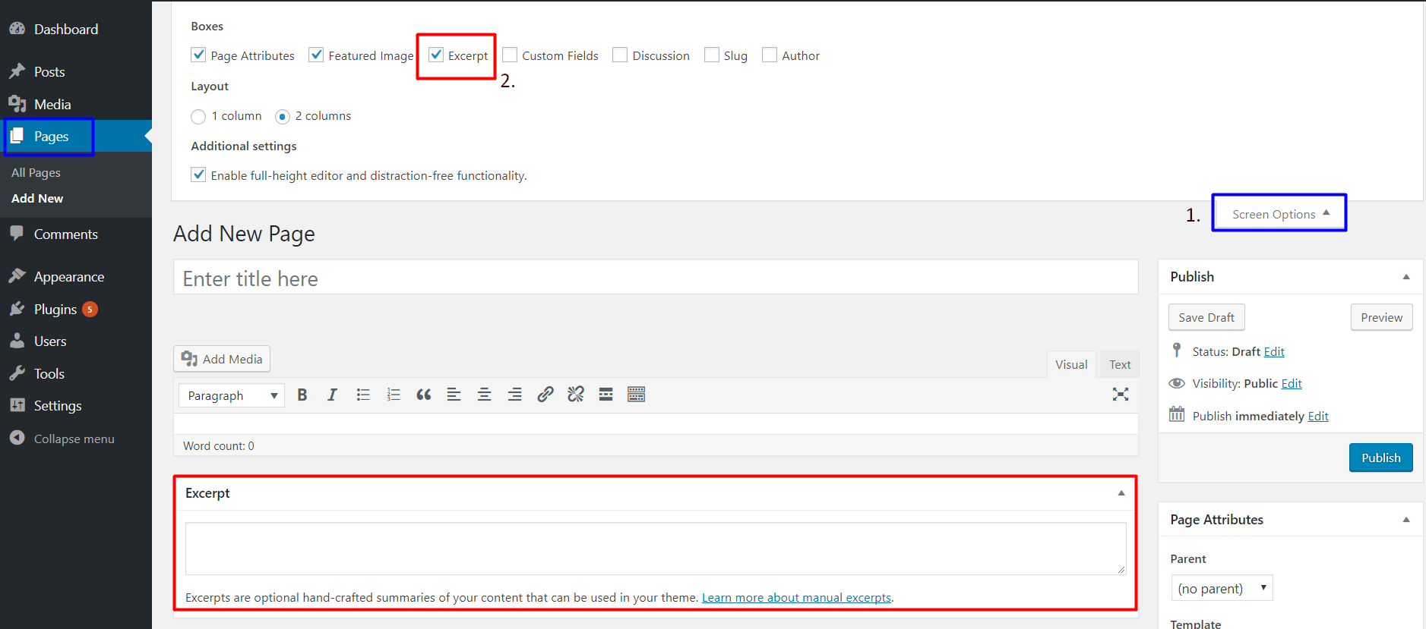Enable the Slug box
Image resolution: width=1426 pixels, height=629 pixels.
712,55
